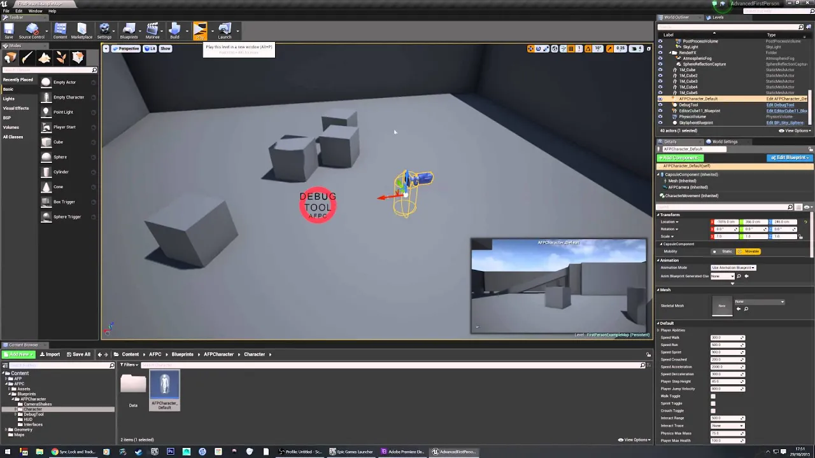Hide 1M_Cube2 via its eye icon

[660, 76]
